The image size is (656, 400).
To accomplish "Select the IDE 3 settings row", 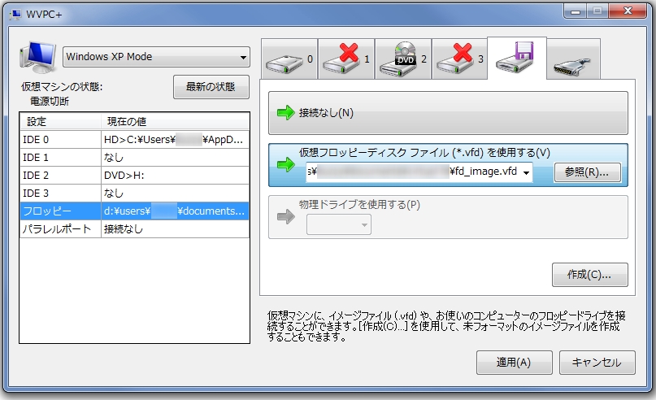I will pyautogui.click(x=134, y=193).
